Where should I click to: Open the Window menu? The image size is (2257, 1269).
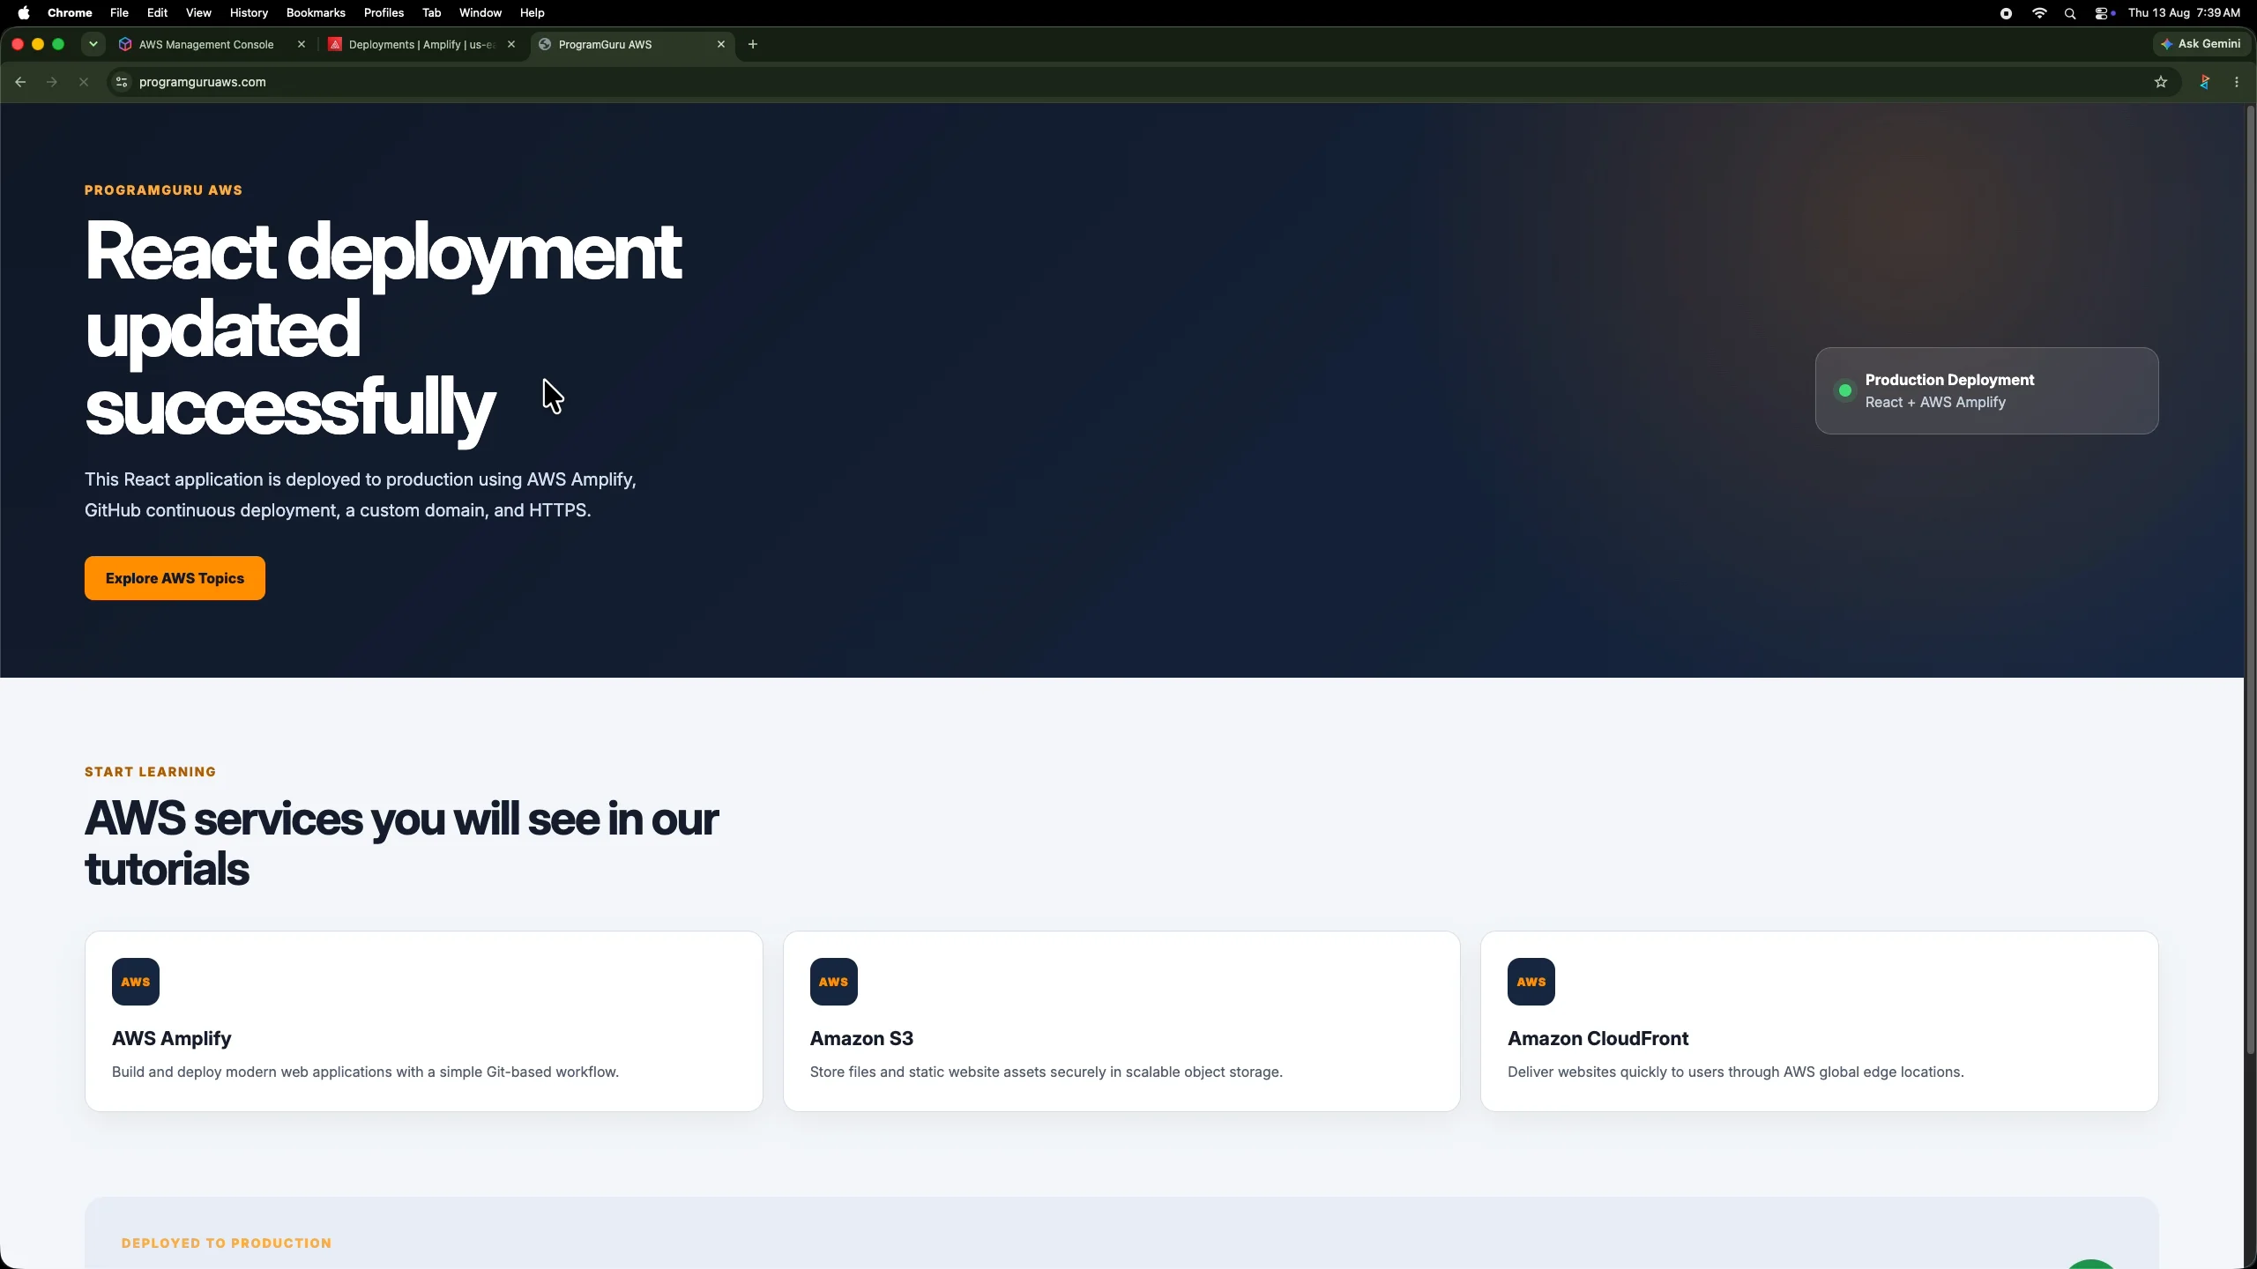pyautogui.click(x=480, y=13)
